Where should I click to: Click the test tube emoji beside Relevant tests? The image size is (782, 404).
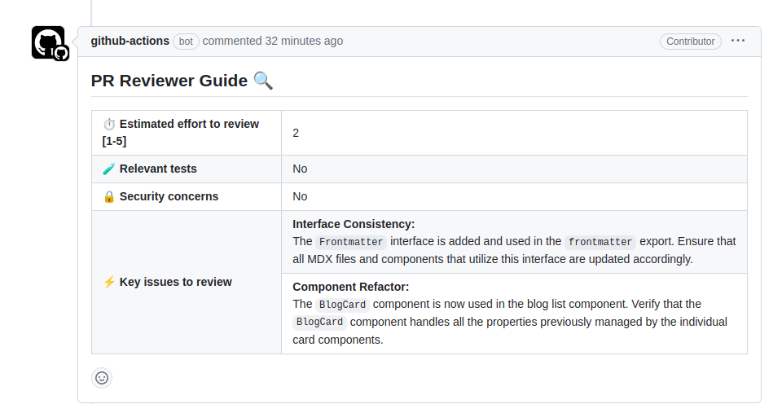[109, 169]
